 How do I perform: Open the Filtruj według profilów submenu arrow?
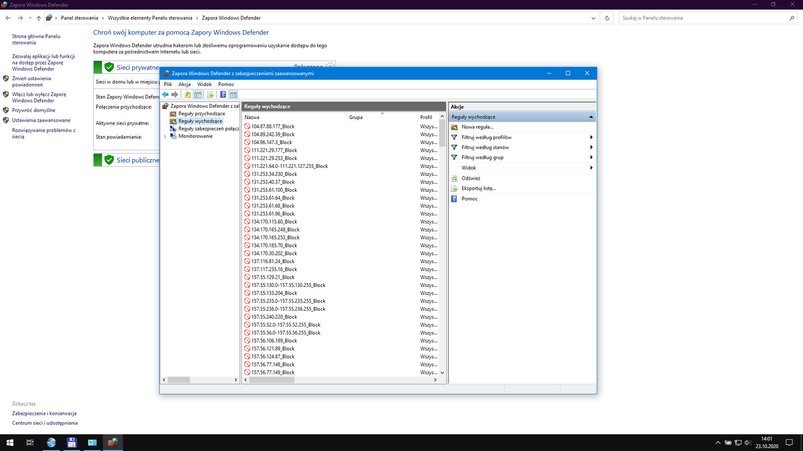591,137
